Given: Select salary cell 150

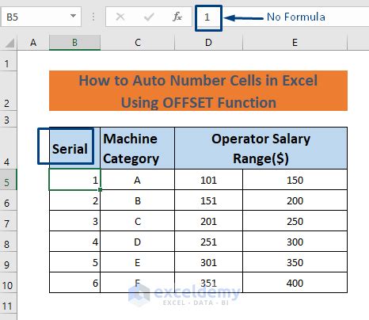Looking at the screenshot, I should pyautogui.click(x=295, y=180).
